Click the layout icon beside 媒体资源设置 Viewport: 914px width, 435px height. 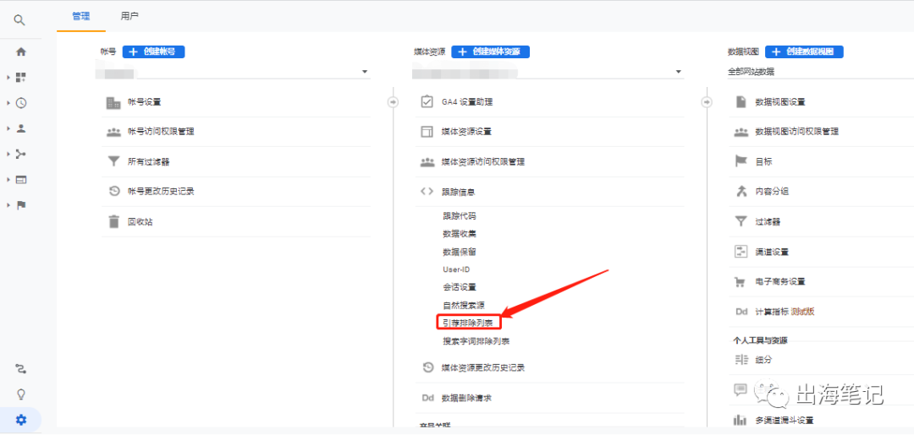click(x=427, y=132)
